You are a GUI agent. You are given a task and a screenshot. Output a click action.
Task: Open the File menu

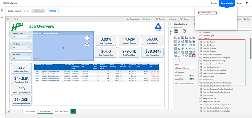9,19
